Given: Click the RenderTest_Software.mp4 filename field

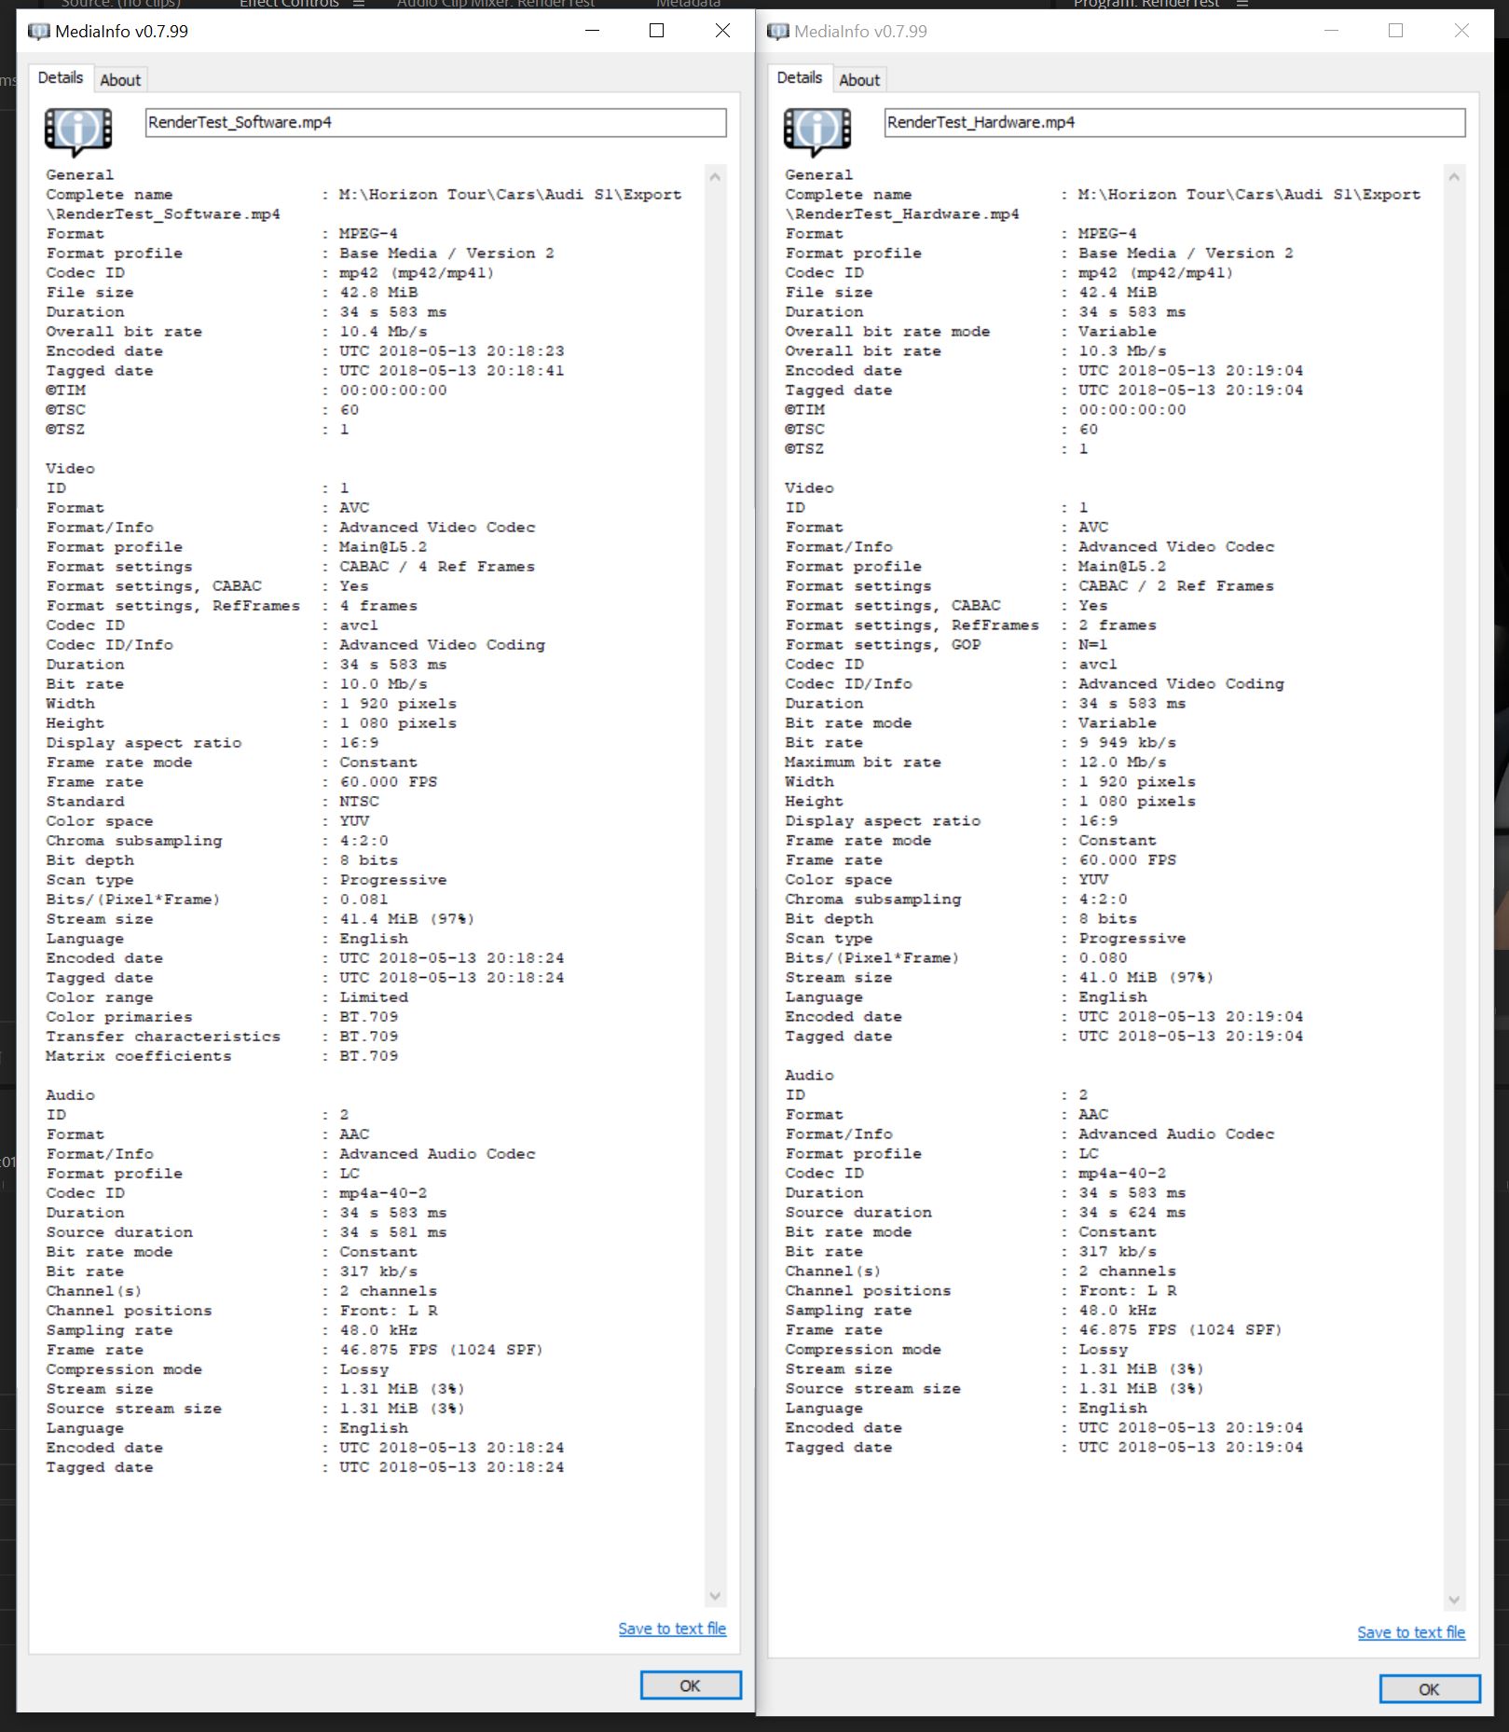Looking at the screenshot, I should [x=435, y=122].
